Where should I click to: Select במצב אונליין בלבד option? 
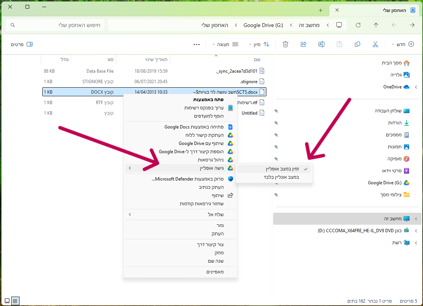coord(274,177)
